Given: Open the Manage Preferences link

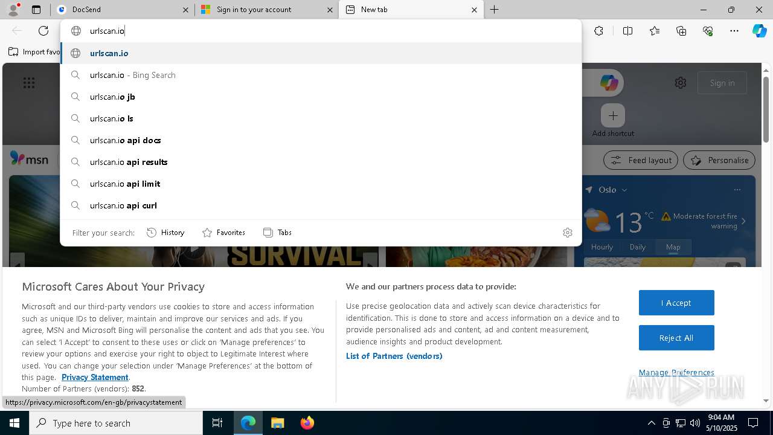Looking at the screenshot, I should pos(676,372).
